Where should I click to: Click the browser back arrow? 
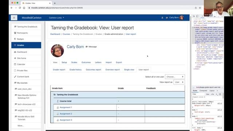pyautogui.click(x=12, y=8)
